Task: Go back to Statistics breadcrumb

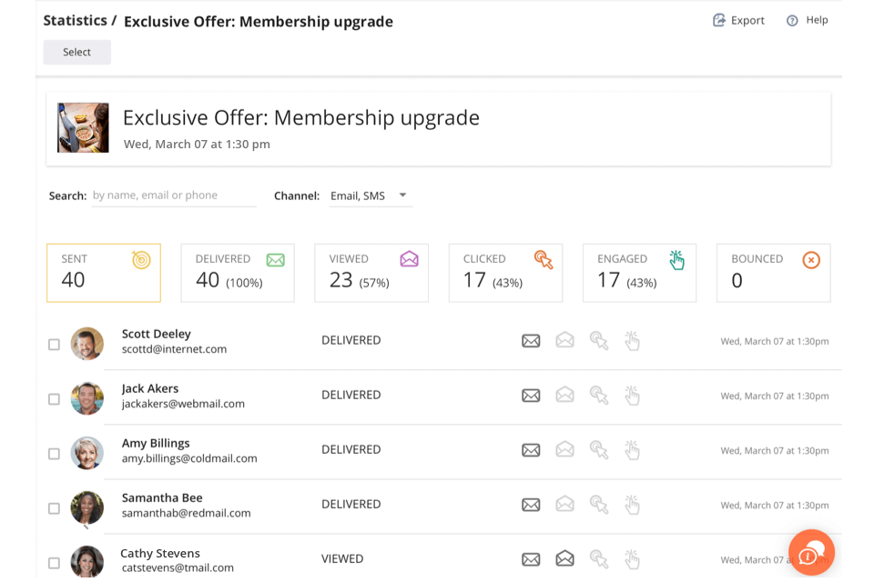Action: [x=76, y=21]
